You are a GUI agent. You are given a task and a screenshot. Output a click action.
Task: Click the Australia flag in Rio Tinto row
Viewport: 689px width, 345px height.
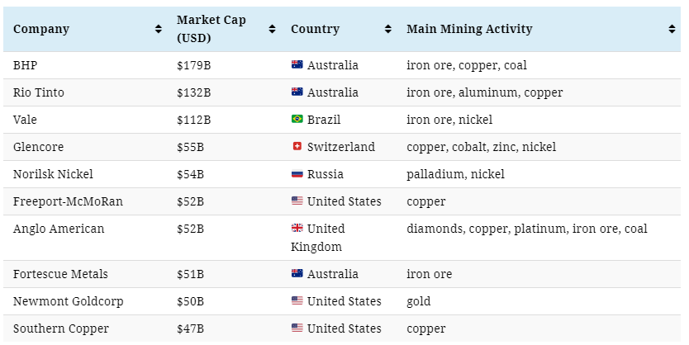coord(297,92)
